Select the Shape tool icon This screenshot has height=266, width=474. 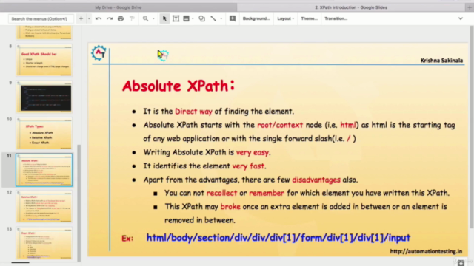point(201,18)
